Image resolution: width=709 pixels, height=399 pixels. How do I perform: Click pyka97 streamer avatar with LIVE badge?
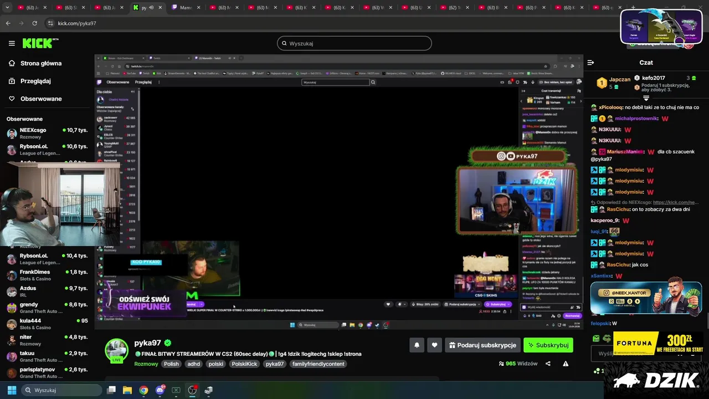[x=116, y=351]
